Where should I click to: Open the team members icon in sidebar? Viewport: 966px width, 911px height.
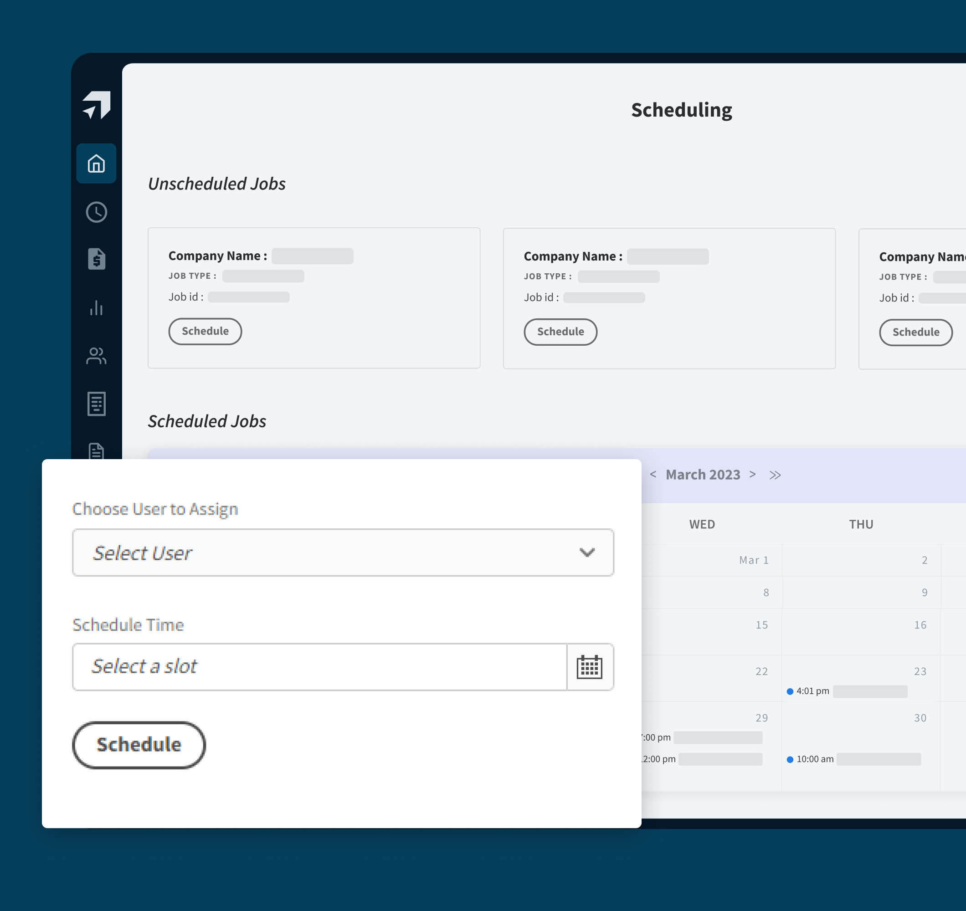point(96,356)
